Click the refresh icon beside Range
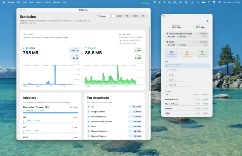The width and height of the screenshot is (242, 156). [x=97, y=16]
